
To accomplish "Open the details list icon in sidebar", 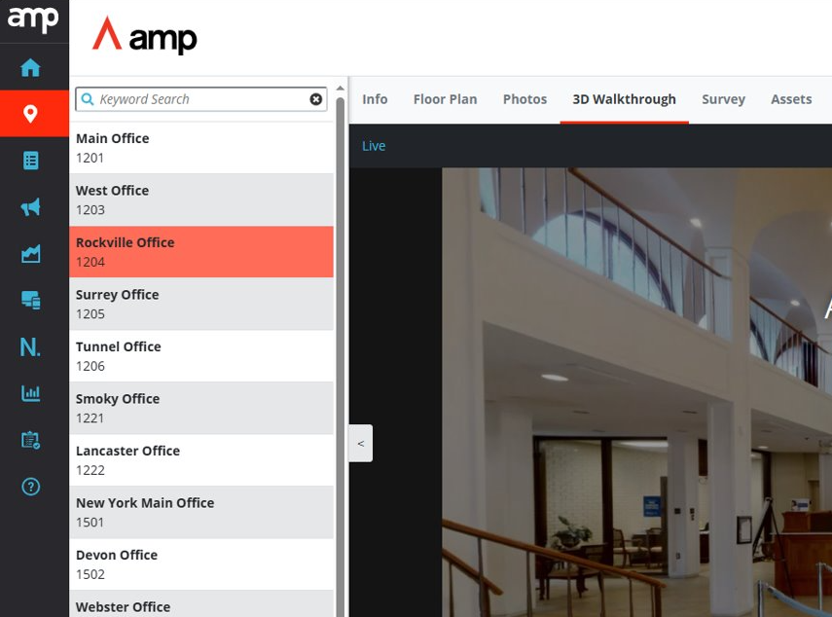I will pyautogui.click(x=32, y=161).
